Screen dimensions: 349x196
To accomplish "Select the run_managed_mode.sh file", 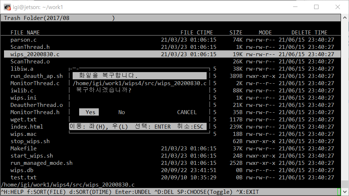I will pyautogui.click(x=41, y=163).
